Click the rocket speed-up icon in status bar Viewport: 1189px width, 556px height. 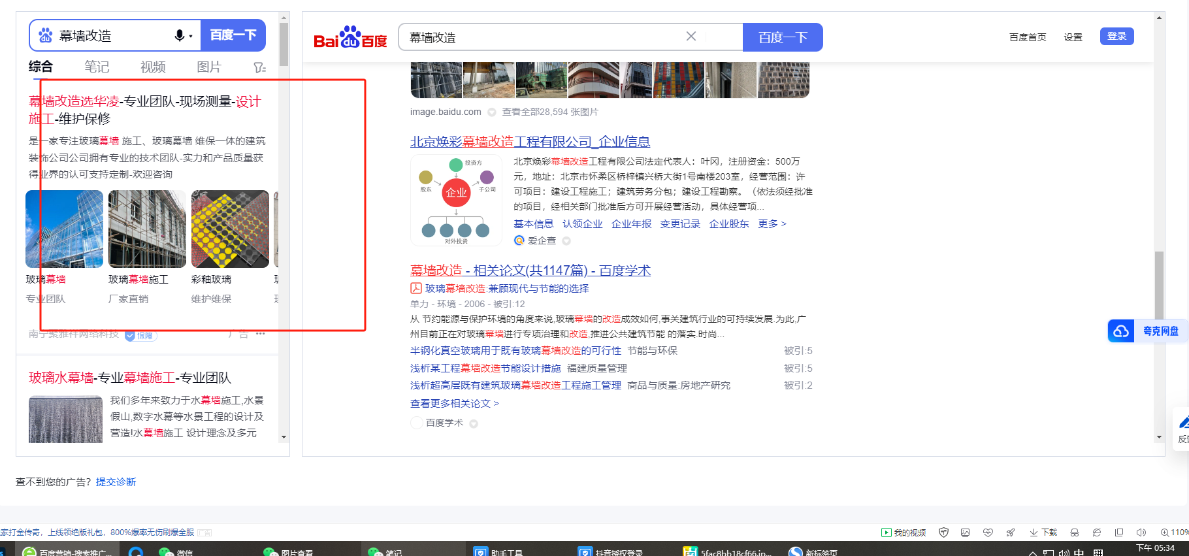click(1011, 532)
